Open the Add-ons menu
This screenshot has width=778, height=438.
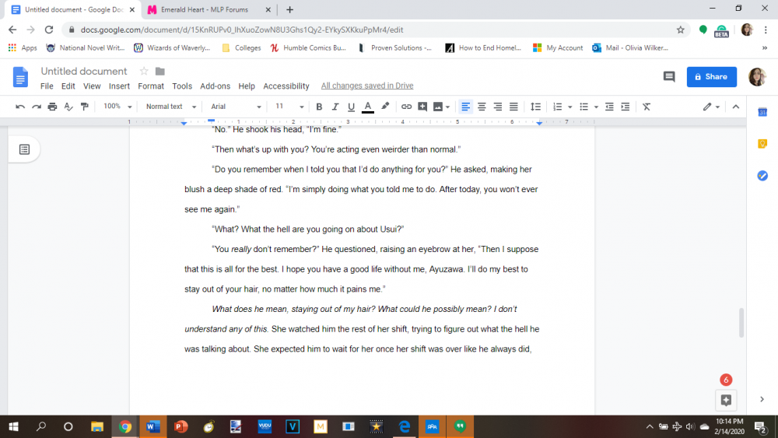point(215,86)
